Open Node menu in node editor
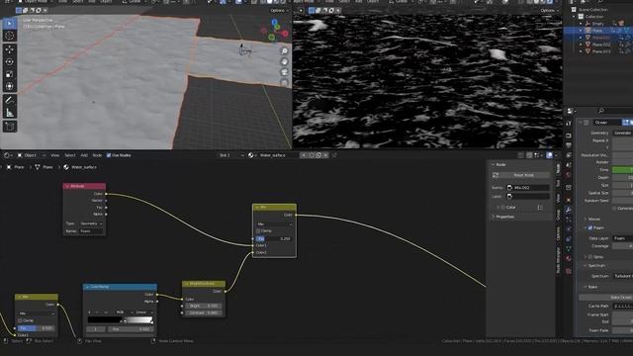 coord(97,155)
